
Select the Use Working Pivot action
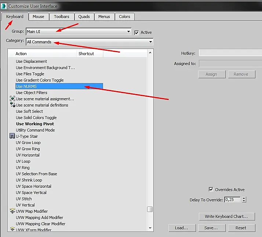coord(35,124)
